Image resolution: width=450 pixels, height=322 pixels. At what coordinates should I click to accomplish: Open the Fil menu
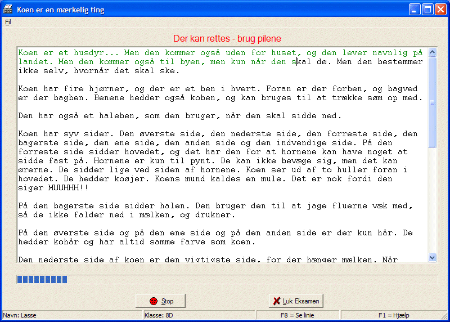[x=8, y=23]
